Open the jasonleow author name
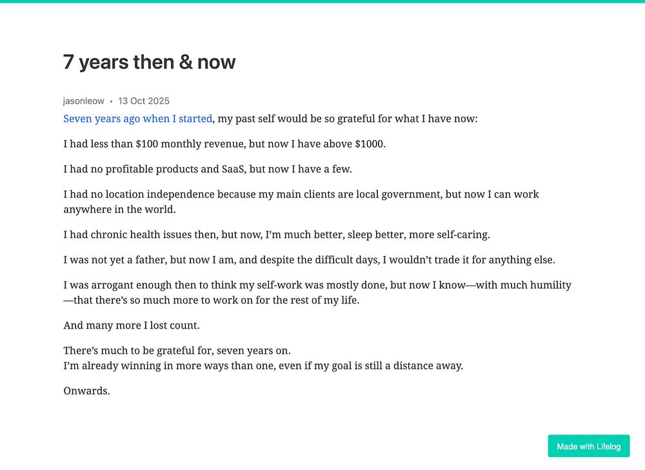645x470 pixels. pos(83,101)
